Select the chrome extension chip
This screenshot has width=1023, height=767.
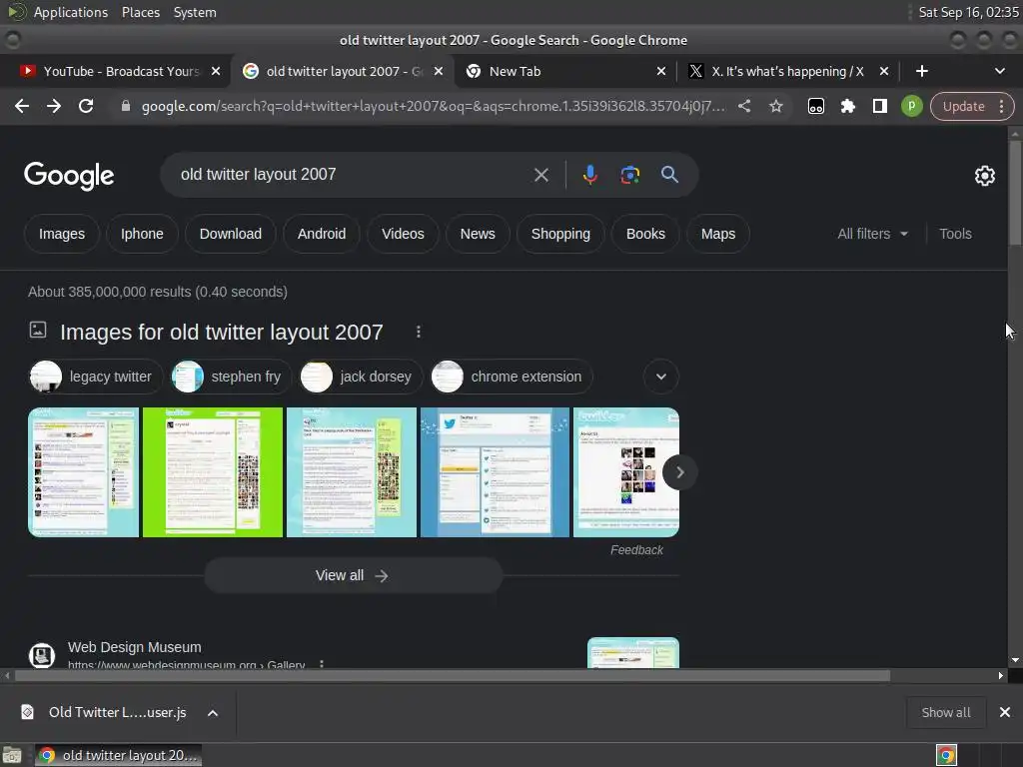pyautogui.click(x=511, y=377)
